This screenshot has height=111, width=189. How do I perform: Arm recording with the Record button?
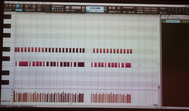coord(83,8)
